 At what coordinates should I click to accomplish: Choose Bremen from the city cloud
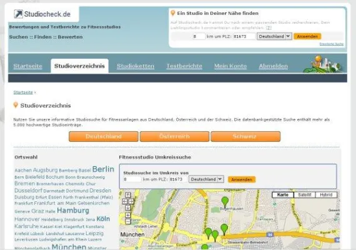coord(25,183)
